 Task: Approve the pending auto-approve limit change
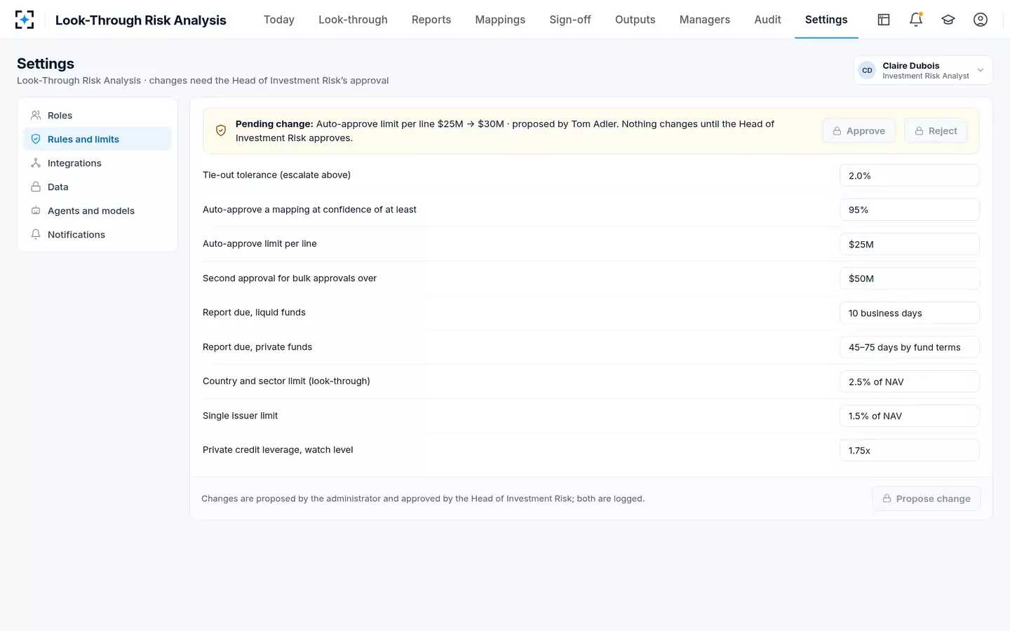(859, 130)
